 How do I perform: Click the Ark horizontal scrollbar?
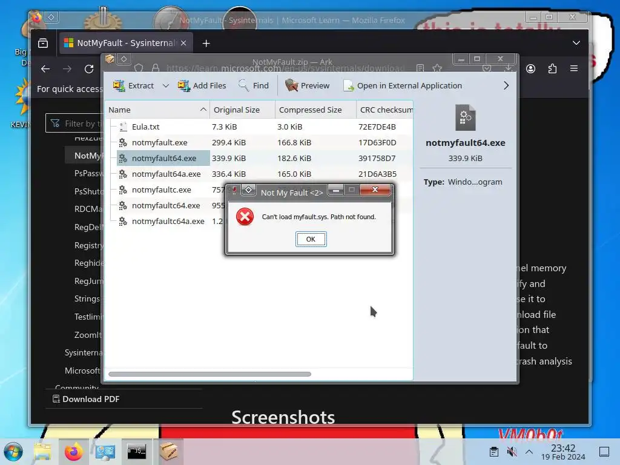(209, 374)
